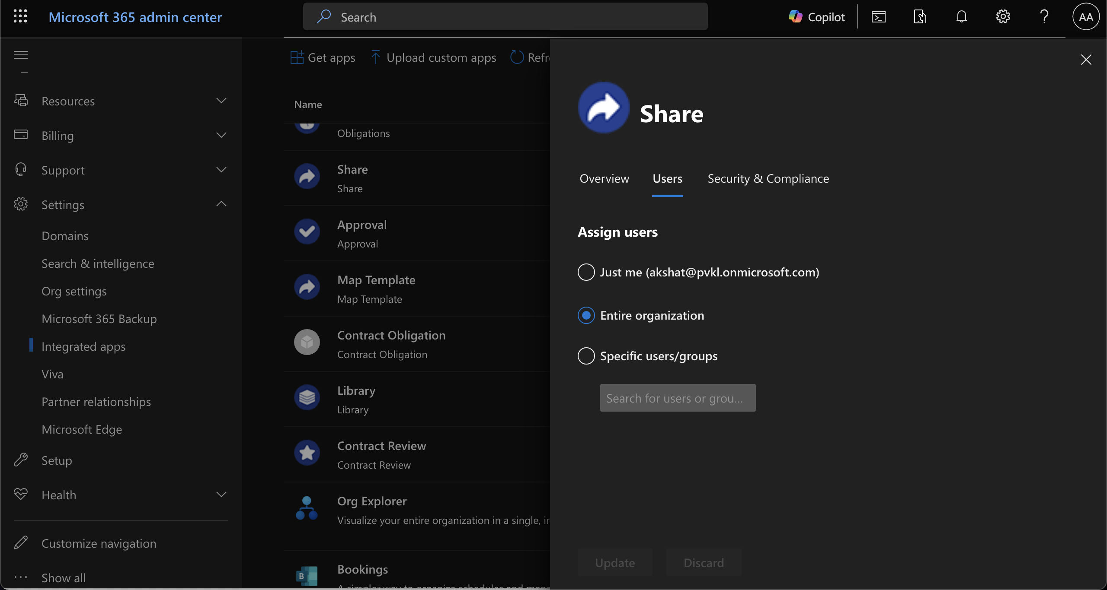The image size is (1107, 590).
Task: Click the Refresh toolbar button
Action: tap(530, 57)
